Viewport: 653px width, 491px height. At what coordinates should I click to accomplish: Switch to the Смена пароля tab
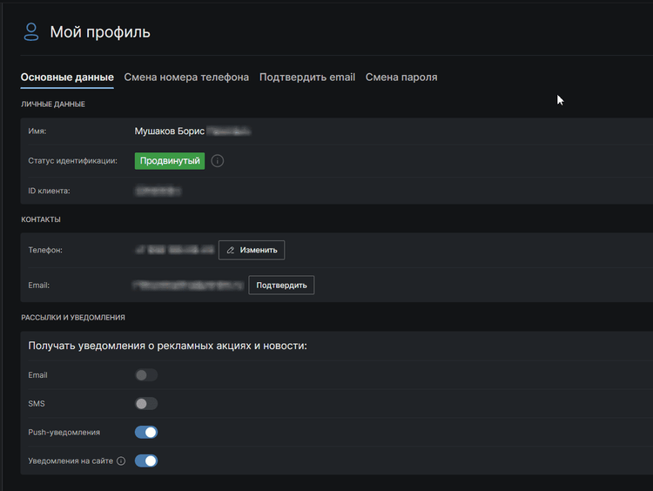[x=401, y=77]
